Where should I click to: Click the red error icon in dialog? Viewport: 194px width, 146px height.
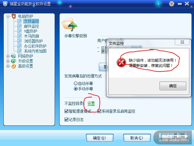(121, 63)
